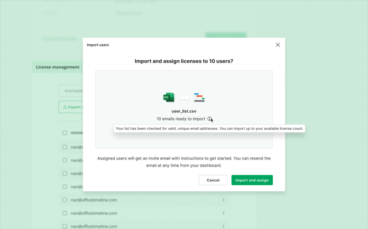Click the user_list.csv file name
This screenshot has height=229, width=368.
click(x=184, y=111)
